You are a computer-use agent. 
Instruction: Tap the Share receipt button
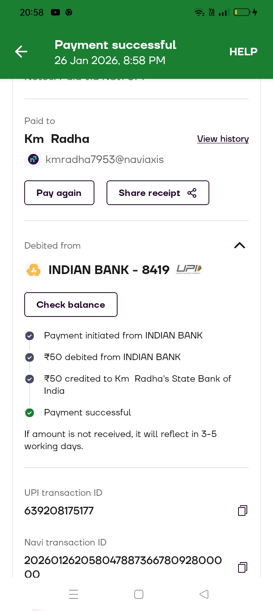pyautogui.click(x=150, y=193)
